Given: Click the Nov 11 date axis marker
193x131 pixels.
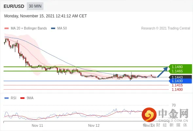Looking at the screenshot, I should 37,125.
